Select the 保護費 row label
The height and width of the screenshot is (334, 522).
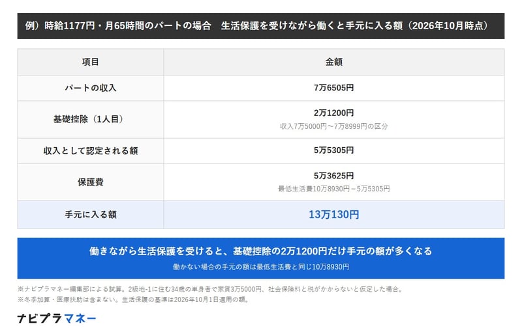click(90, 182)
